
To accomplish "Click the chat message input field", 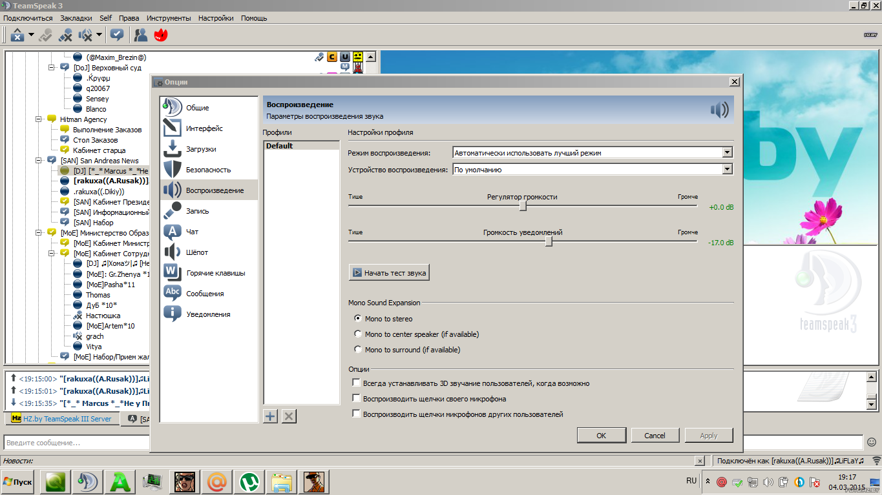I will pyautogui.click(x=433, y=443).
